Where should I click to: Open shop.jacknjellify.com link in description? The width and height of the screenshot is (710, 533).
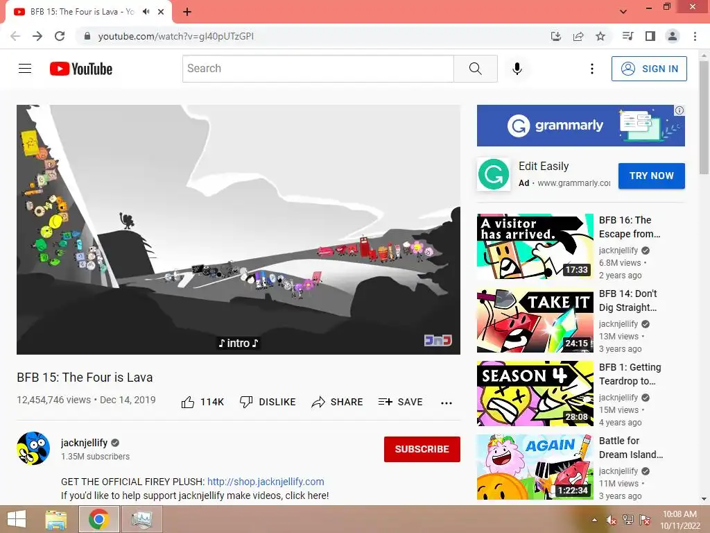[266, 482]
